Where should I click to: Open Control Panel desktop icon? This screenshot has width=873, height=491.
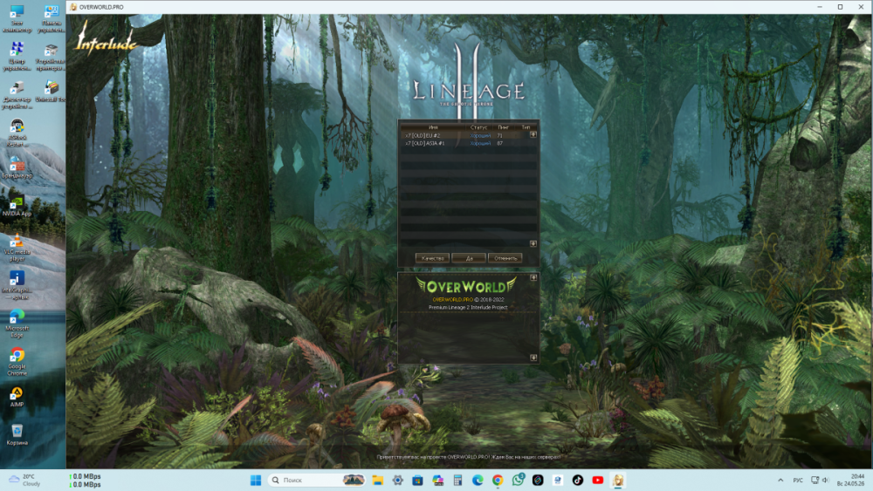(51, 19)
